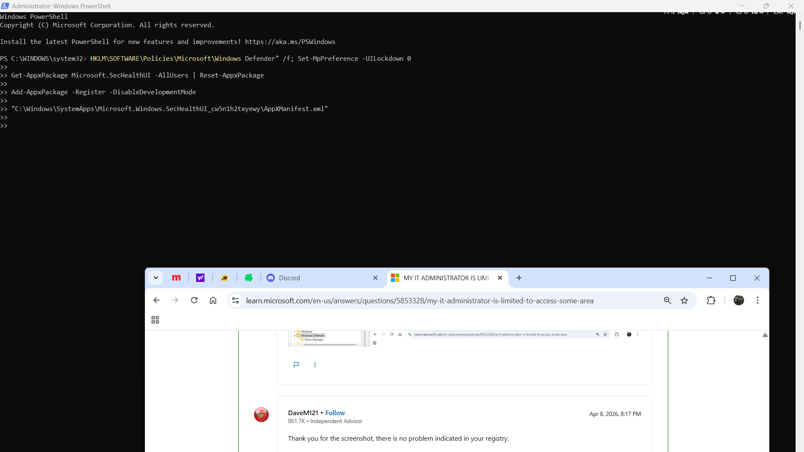The height and width of the screenshot is (452, 804).
Task: Open the yellow lightning pinned tab
Action: click(x=225, y=278)
